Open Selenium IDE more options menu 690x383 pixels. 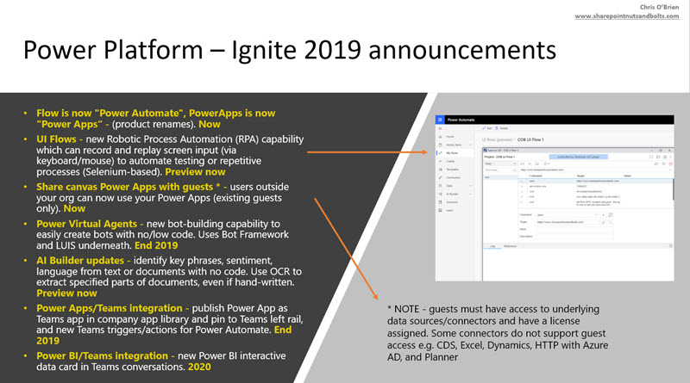[x=671, y=157]
